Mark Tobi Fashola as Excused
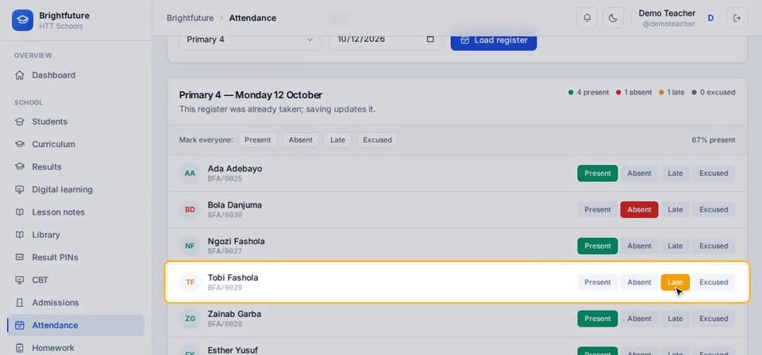This screenshot has width=762, height=355. coord(714,282)
